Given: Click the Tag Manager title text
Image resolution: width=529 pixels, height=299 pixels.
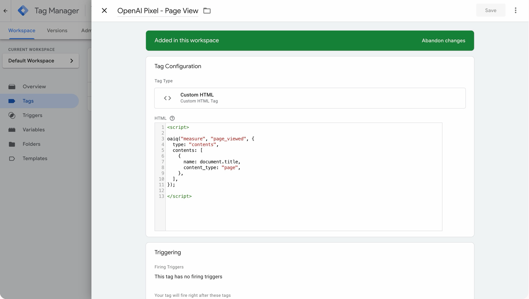Looking at the screenshot, I should coord(57,11).
